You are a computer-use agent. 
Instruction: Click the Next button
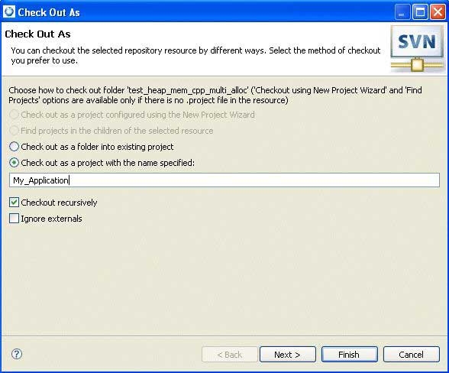[287, 355]
